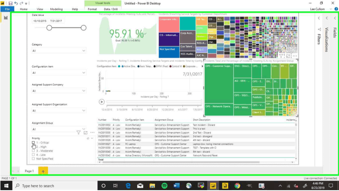Open the File menu

click(x=7, y=9)
